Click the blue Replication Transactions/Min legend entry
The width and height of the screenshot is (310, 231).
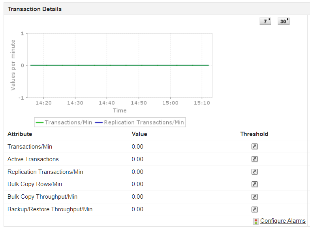(139, 122)
